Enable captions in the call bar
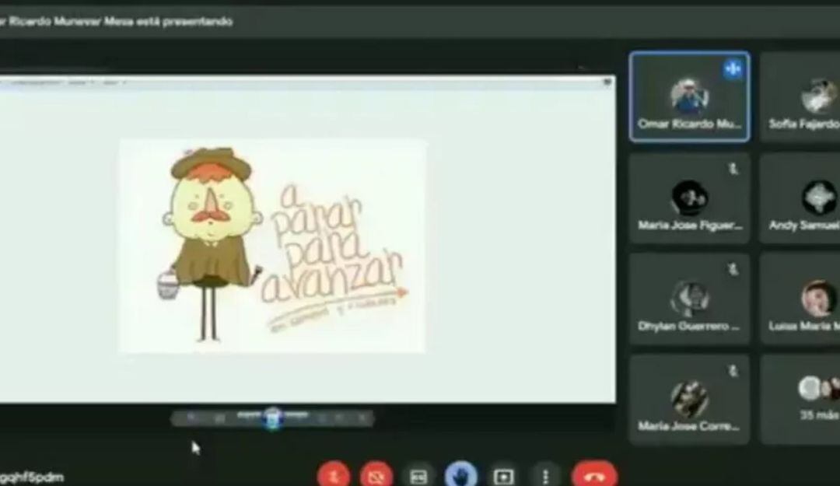 [x=418, y=476]
